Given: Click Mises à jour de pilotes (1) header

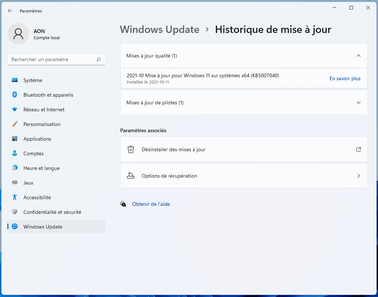Looking at the screenshot, I should (x=244, y=103).
